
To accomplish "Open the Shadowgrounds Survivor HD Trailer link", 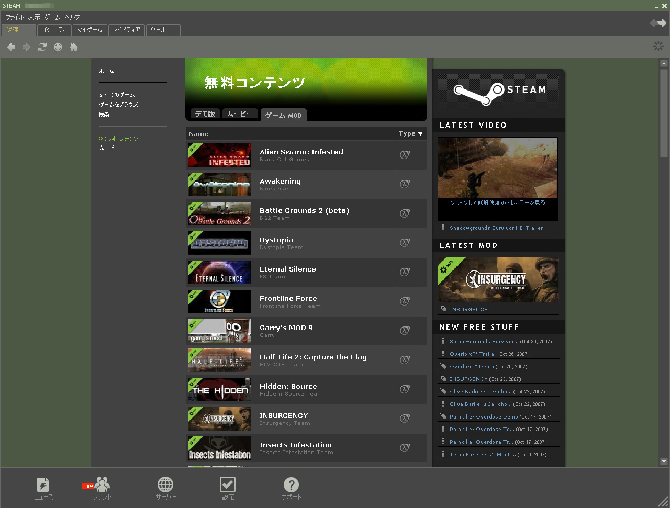I will 496,228.
